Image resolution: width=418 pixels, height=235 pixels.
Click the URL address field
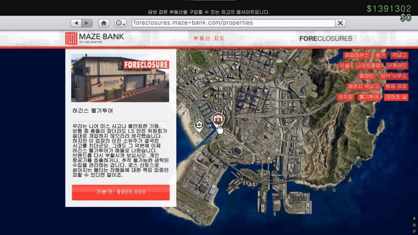(x=233, y=23)
